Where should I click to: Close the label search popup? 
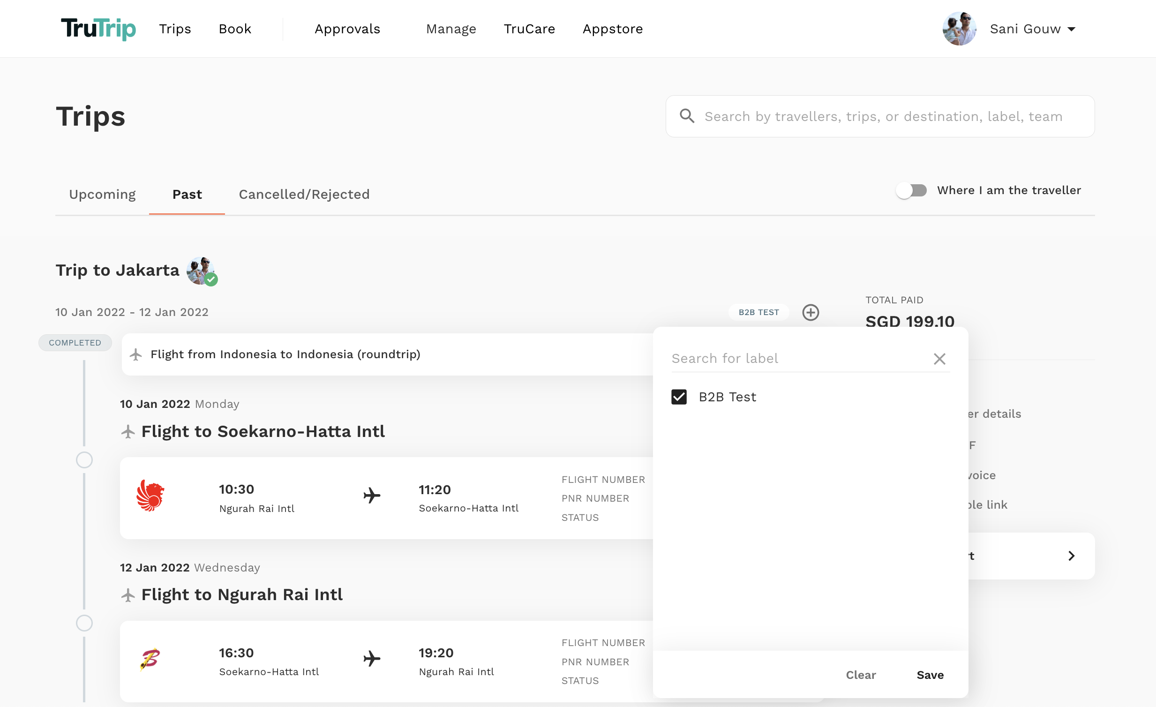click(x=939, y=359)
